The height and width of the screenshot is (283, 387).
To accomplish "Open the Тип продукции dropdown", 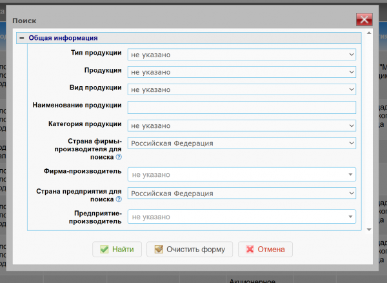I will [241, 55].
